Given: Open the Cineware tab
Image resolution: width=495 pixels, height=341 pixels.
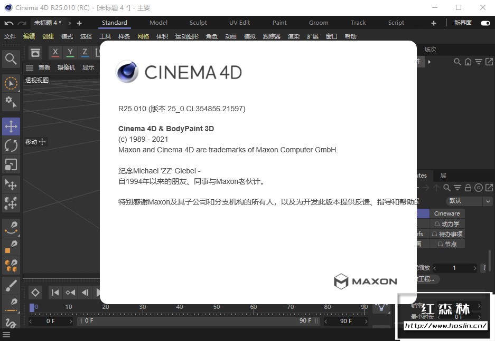Looking at the screenshot, I should point(447,213).
